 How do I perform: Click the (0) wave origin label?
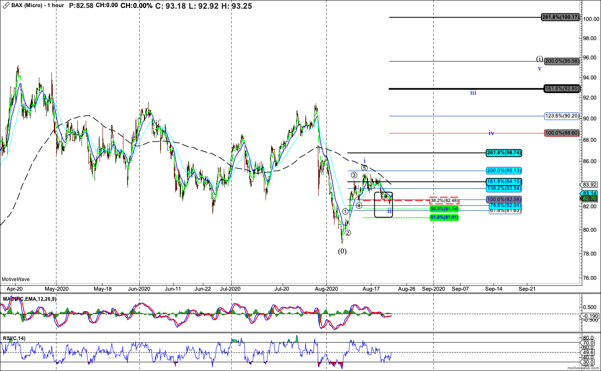(342, 251)
